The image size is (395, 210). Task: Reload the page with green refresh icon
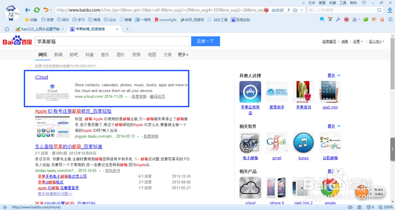coord(37,10)
